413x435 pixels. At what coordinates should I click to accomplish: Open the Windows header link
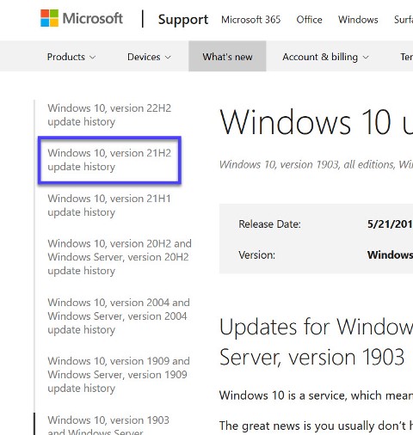[x=358, y=20]
